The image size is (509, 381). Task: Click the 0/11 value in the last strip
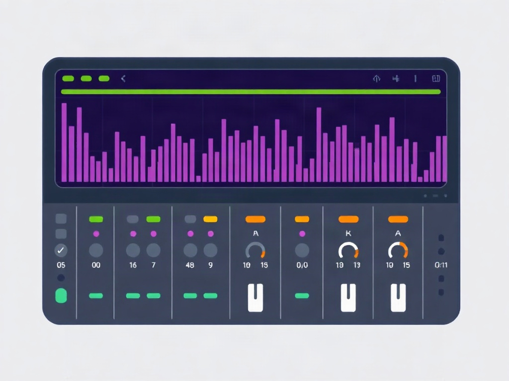pyautogui.click(x=441, y=265)
